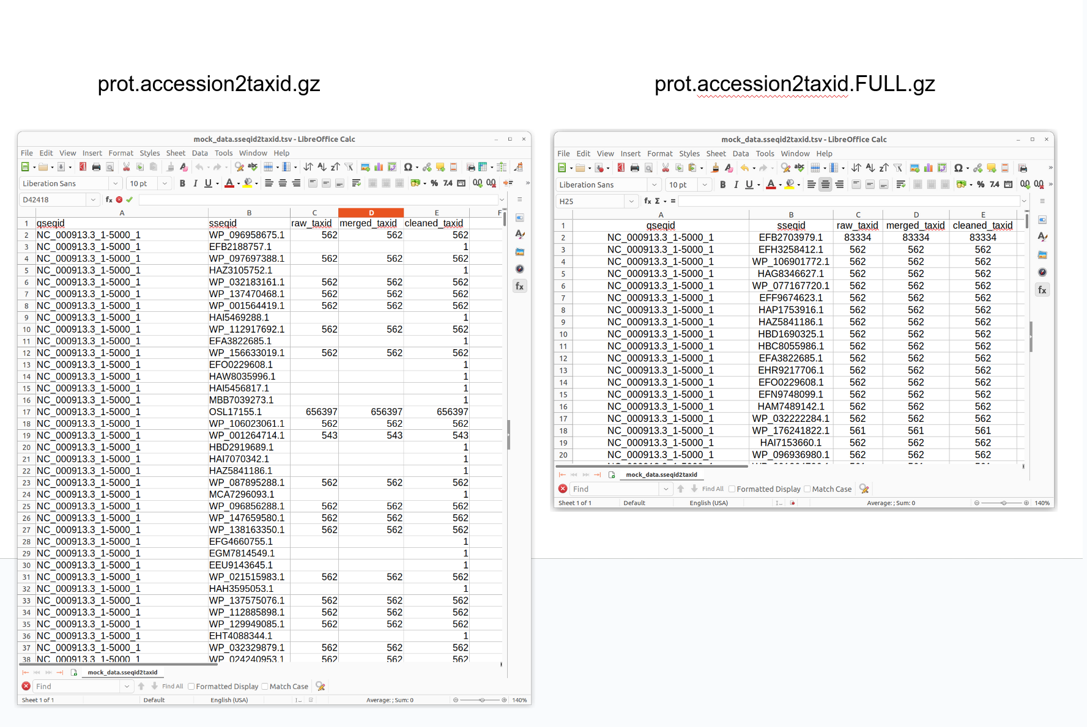Open the Name Box dropdown
The height and width of the screenshot is (727, 1087).
[93, 199]
